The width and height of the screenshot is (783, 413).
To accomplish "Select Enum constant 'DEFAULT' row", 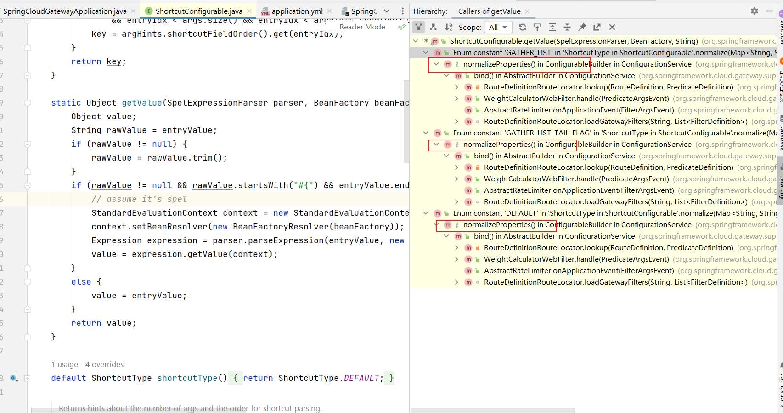I will click(593, 213).
